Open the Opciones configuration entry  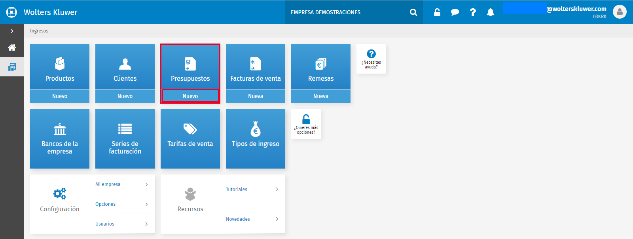(x=122, y=204)
